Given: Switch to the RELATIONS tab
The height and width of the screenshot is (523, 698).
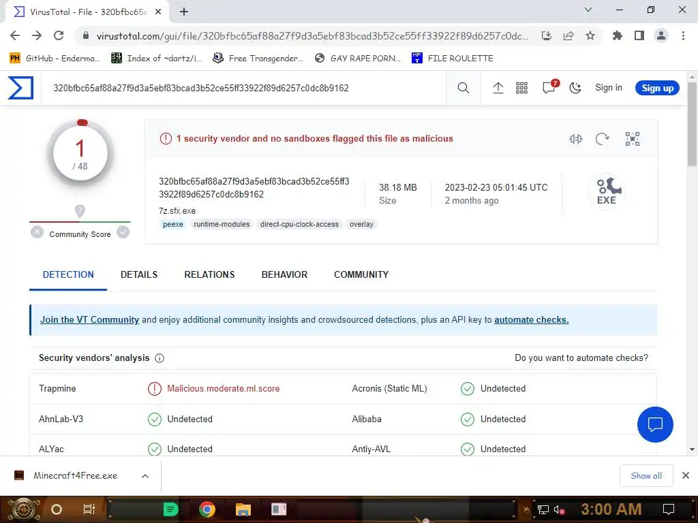Looking at the screenshot, I should [209, 275].
